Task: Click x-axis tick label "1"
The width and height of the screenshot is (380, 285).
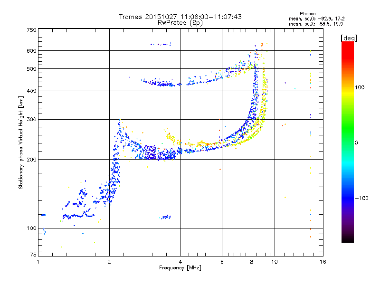Action: click(x=38, y=262)
